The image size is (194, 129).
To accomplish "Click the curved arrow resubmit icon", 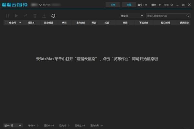I will (26, 16).
